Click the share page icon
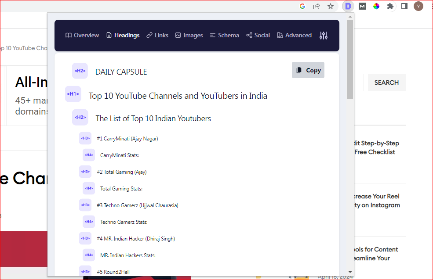This screenshot has height=280, width=433. (x=317, y=6)
